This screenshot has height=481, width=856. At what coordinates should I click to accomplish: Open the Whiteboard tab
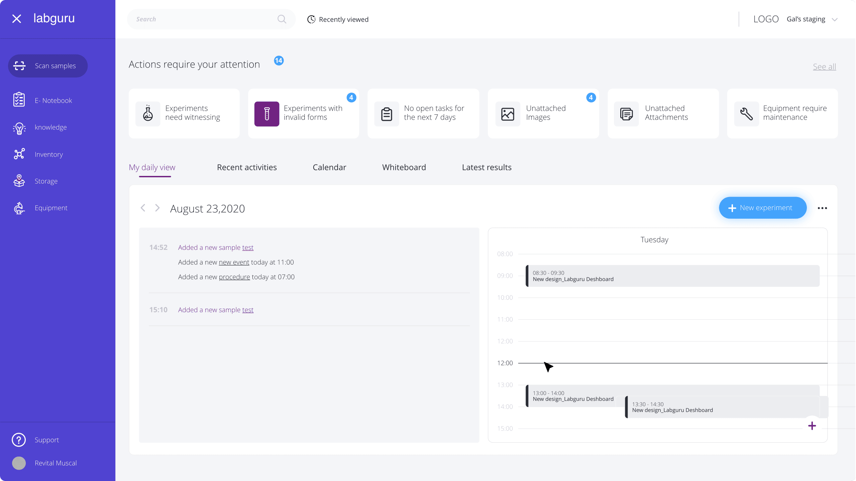click(404, 167)
